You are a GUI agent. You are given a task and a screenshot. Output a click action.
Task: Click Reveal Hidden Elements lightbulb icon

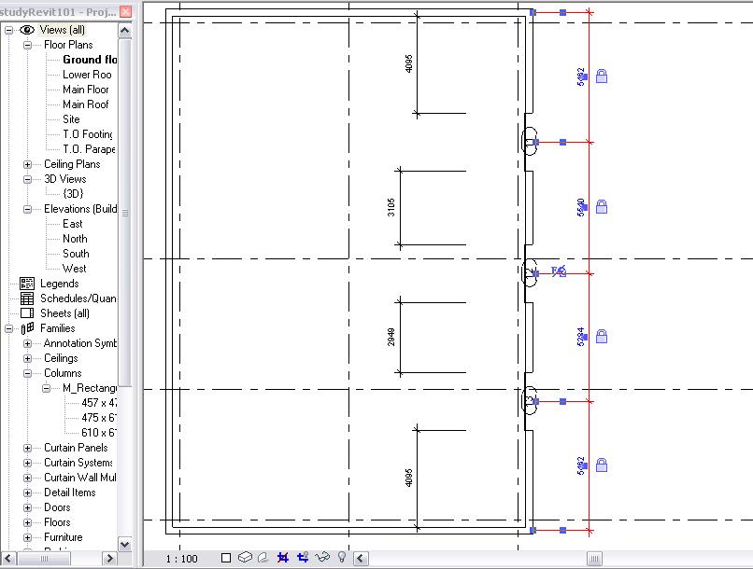(x=341, y=557)
